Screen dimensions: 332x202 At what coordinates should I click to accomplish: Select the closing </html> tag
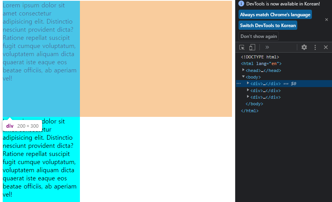(250, 111)
